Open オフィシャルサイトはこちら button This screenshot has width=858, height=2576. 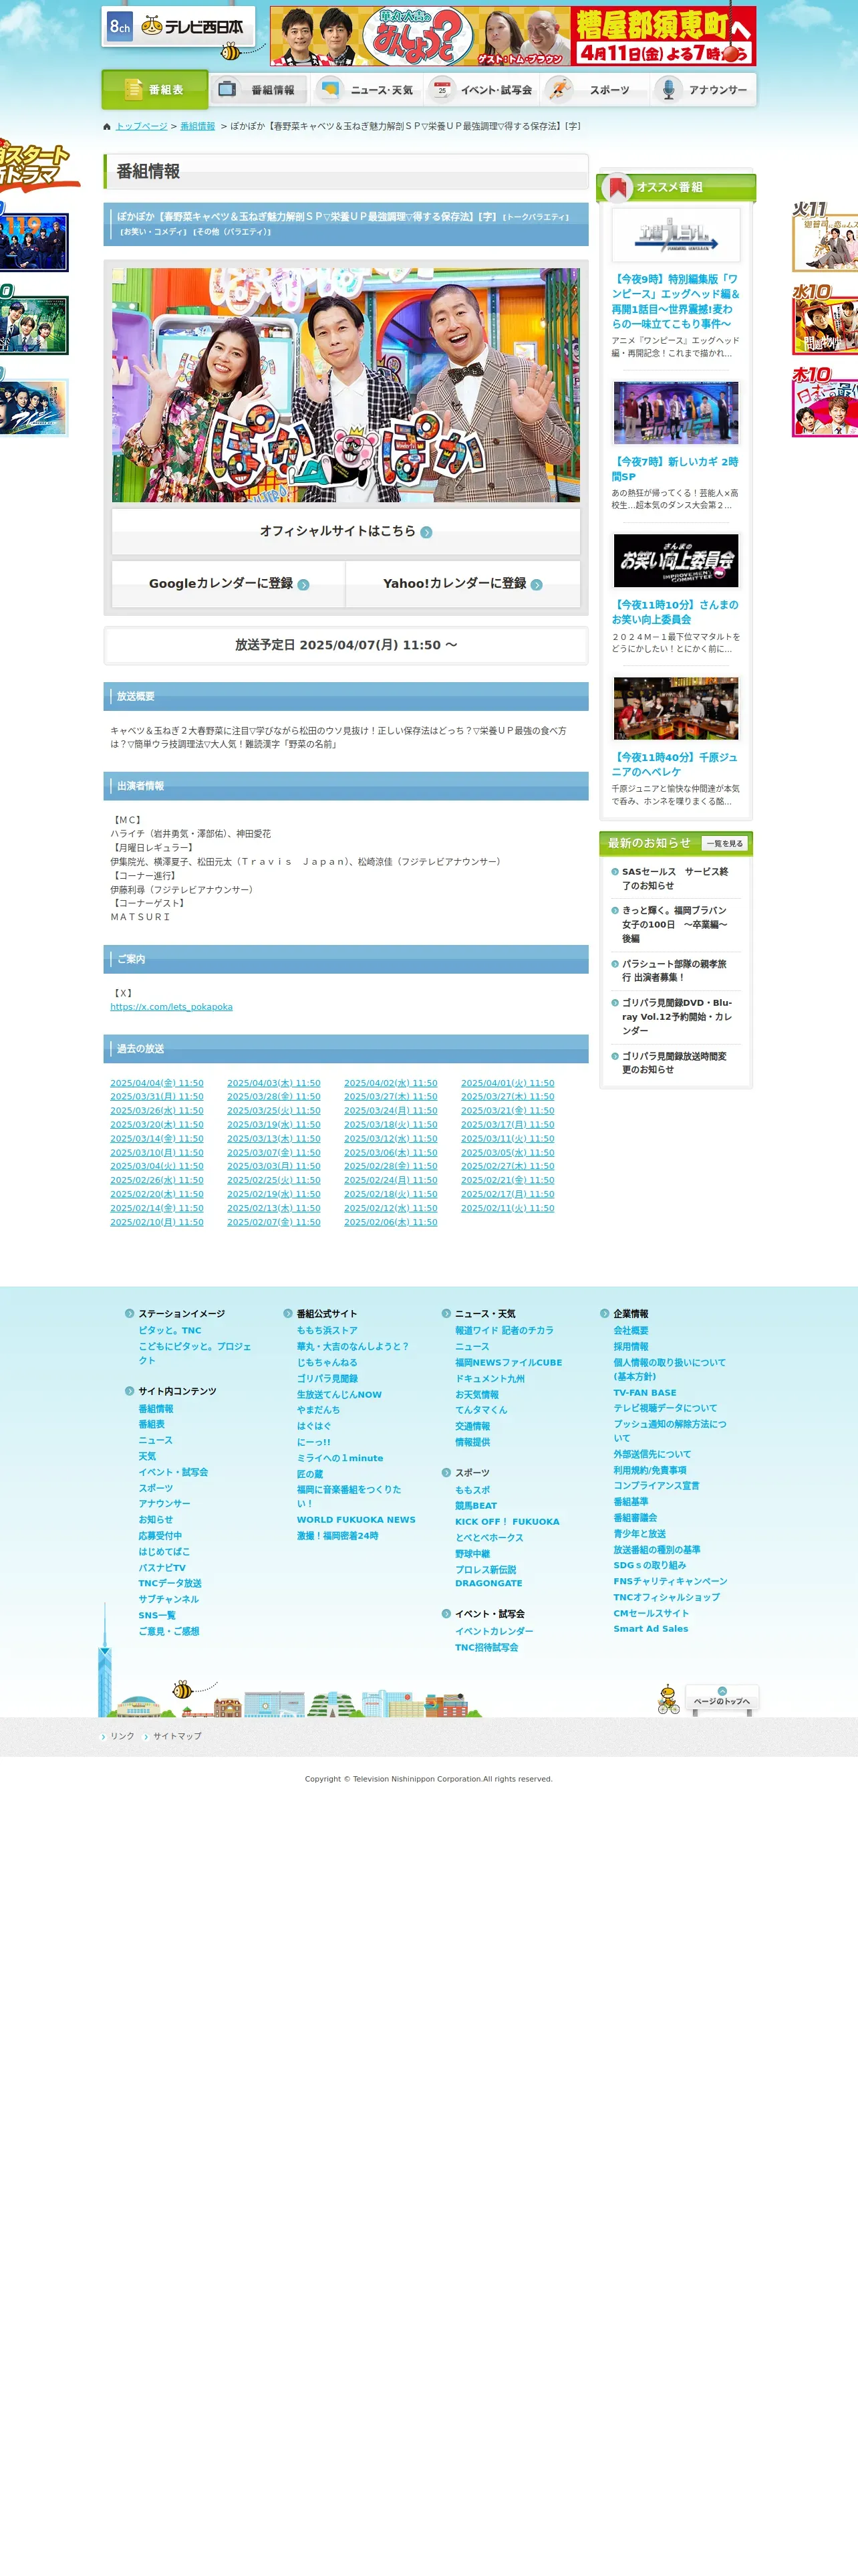point(345,531)
